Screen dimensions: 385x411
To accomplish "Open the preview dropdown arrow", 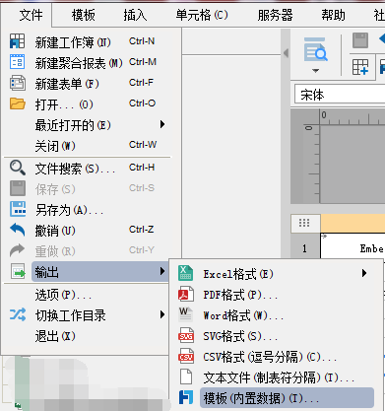I will pyautogui.click(x=315, y=71).
